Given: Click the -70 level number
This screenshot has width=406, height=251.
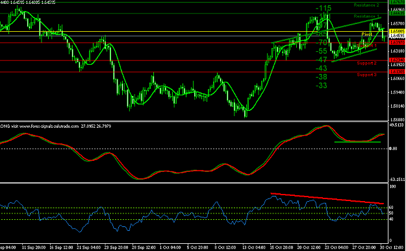Looking at the screenshot, I should coord(322,42).
